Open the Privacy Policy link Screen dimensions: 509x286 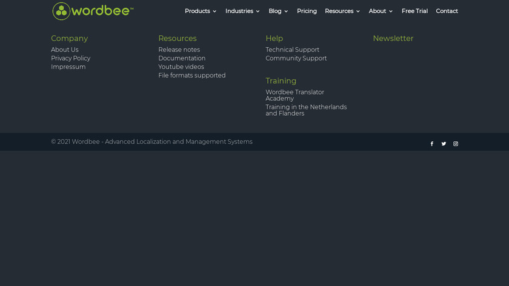tap(70, 58)
